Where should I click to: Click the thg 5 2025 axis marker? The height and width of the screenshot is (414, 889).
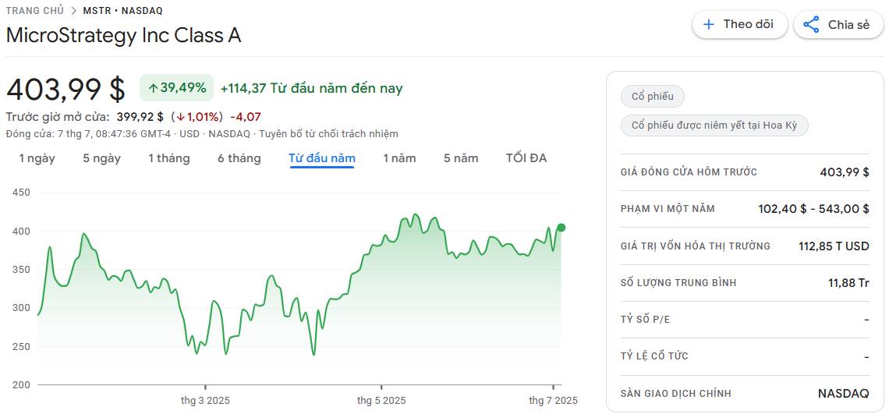(381, 401)
